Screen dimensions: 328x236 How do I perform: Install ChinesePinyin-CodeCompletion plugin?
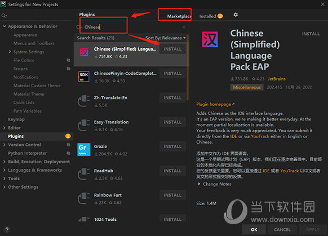172,73
